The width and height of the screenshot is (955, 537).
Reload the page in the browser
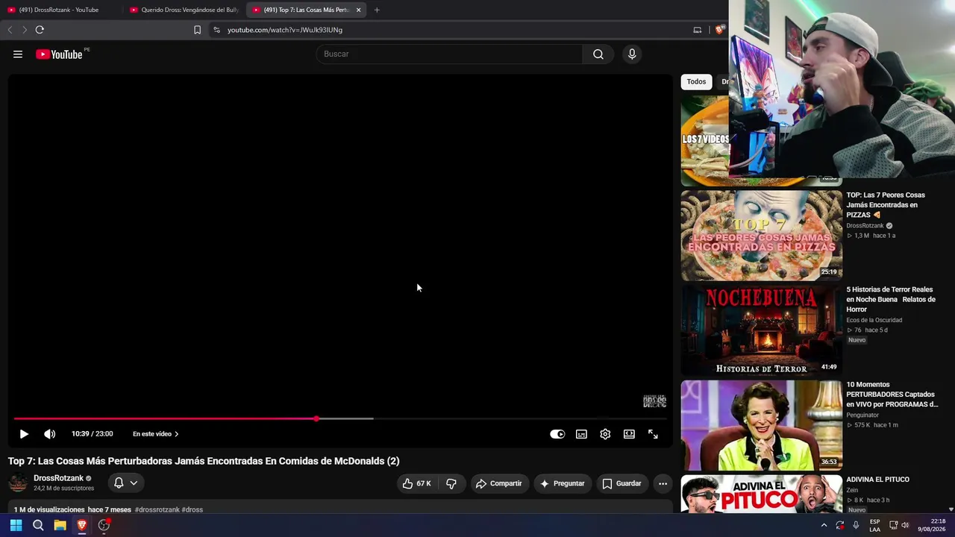coord(40,30)
